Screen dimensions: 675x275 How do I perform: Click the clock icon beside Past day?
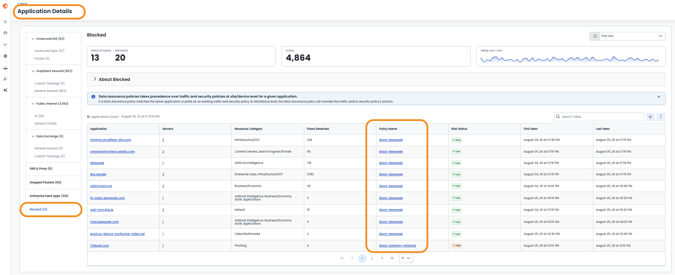595,36
